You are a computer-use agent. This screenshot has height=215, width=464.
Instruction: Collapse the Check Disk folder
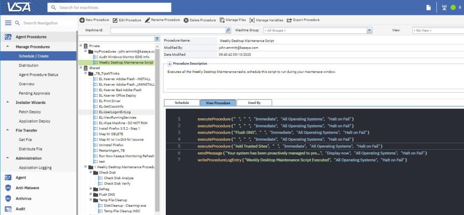coord(90,172)
